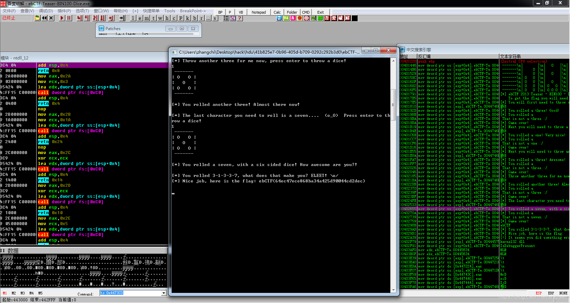Open appearance options purple grid icon

tap(233, 18)
